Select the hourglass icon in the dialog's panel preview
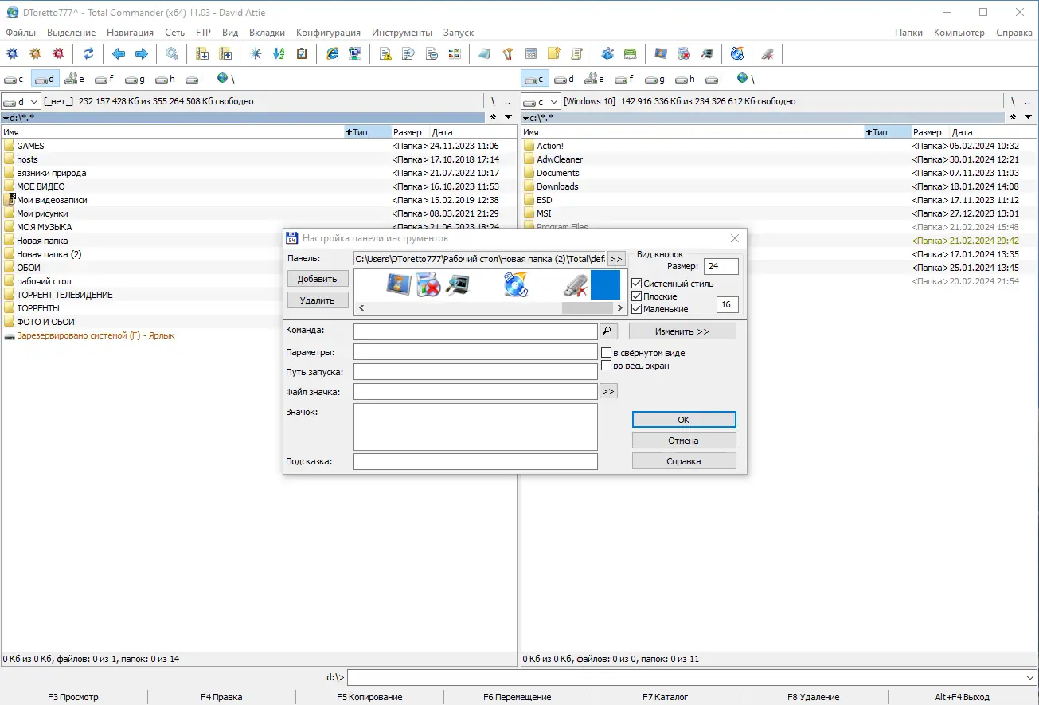Viewport: 1039px width, 705px height. 399,284
